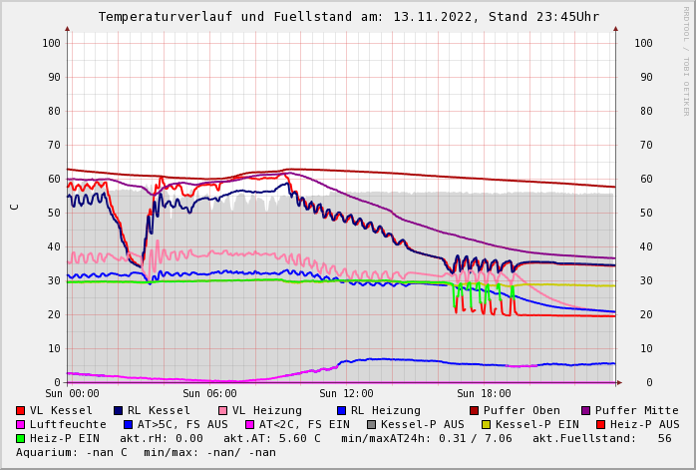Click the green Heiz-P EIN swatch
Viewport: 696px width, 470px height.
[21, 439]
